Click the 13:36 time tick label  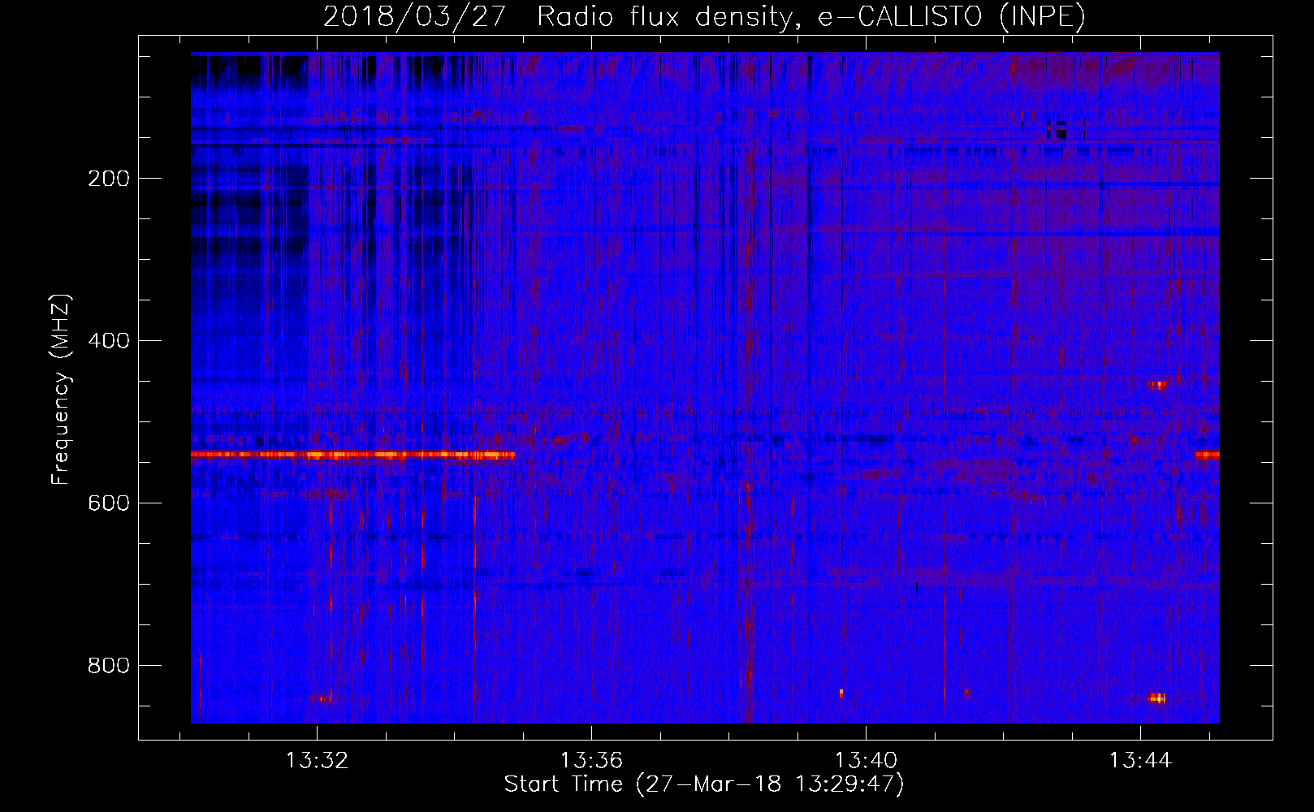tap(591, 760)
